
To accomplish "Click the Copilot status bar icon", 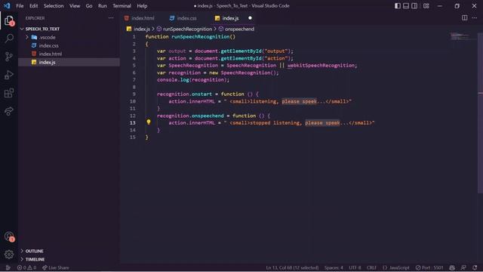I will tap(452, 267).
